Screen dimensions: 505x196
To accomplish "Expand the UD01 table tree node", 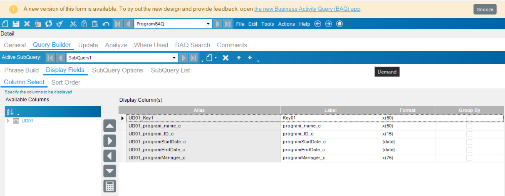I will tap(8, 121).
